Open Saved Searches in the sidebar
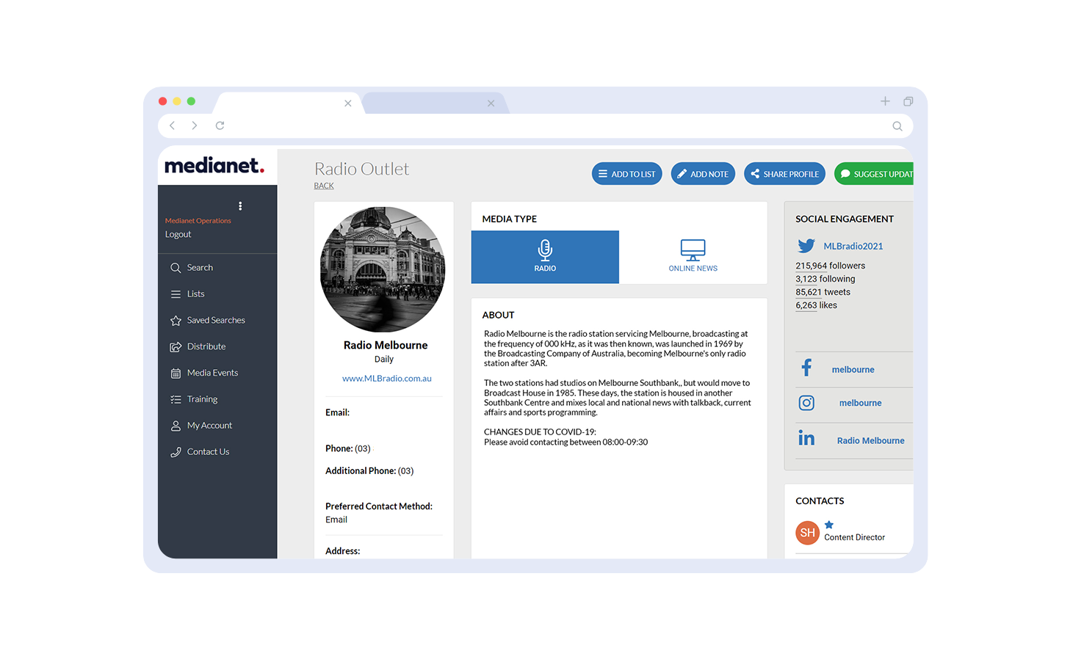Viewport: 1084px width, 670px height. [x=217, y=321]
